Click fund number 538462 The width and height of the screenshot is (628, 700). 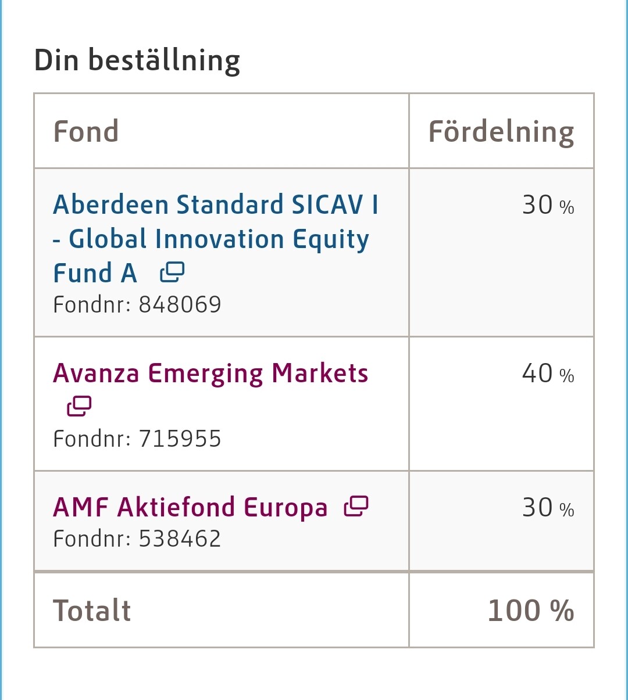[180, 539]
